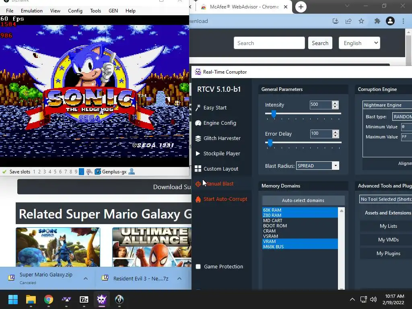Viewport: 412px width, 309px height.
Task: Open Stockpile Player play icon
Action: pos(198,153)
